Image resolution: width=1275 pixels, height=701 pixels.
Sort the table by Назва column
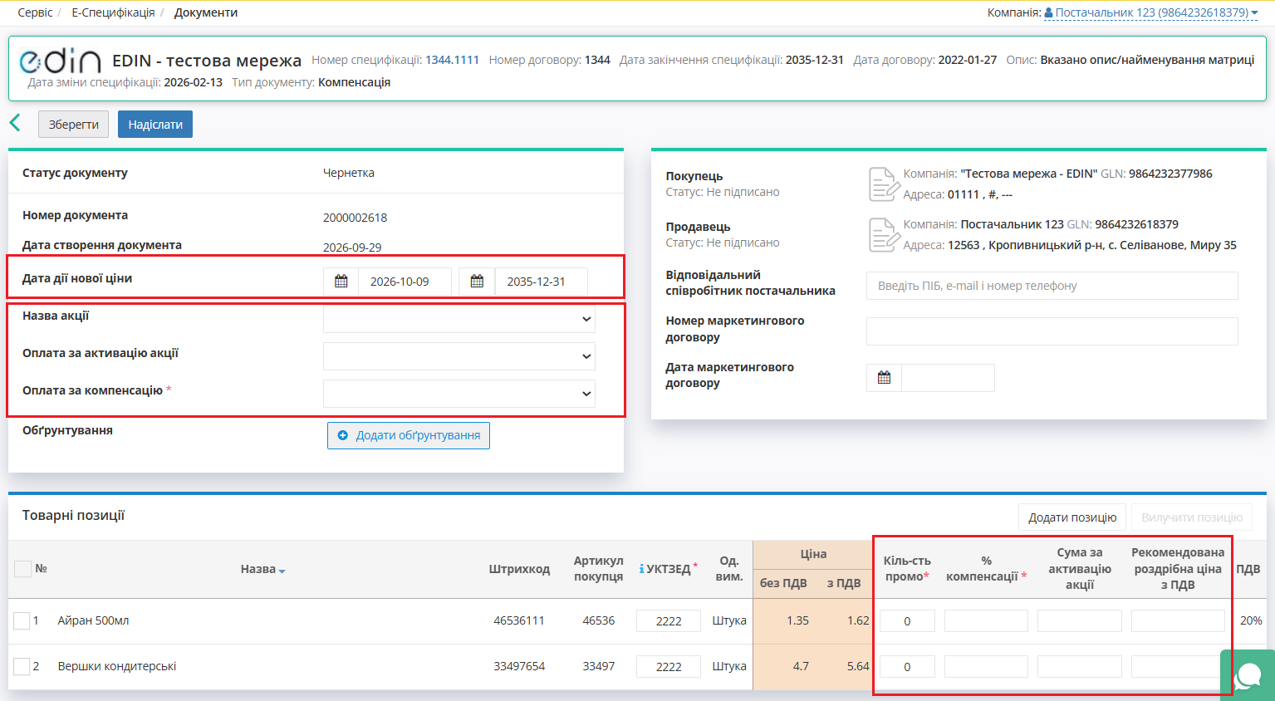click(x=262, y=569)
